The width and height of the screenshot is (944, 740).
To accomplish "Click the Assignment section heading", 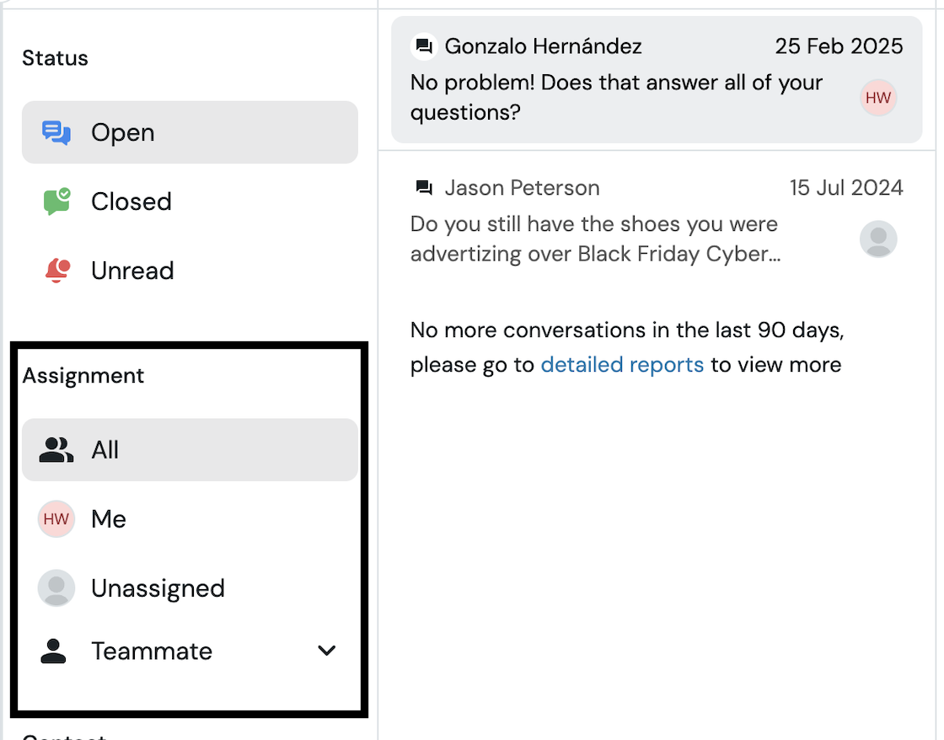I will [83, 375].
